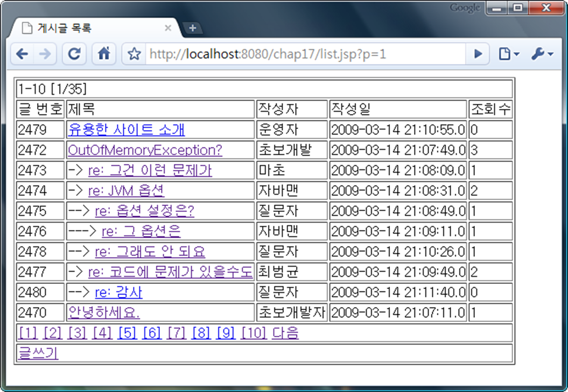
Task: Open the page menu dropdown
Action: pyautogui.click(x=509, y=54)
